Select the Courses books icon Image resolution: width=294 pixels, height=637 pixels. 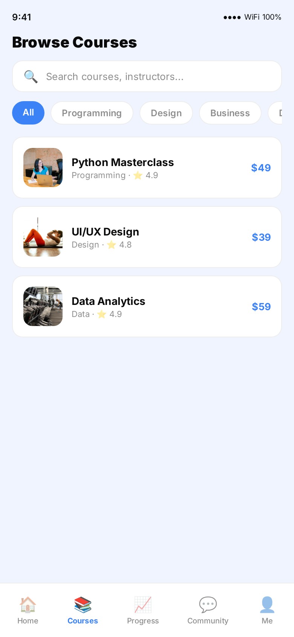tap(83, 604)
